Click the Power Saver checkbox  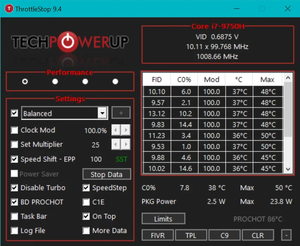(14, 174)
